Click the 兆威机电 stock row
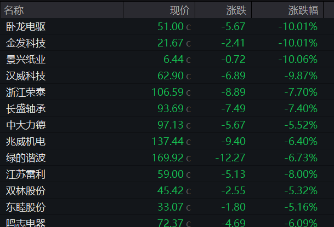The height and width of the screenshot is (227, 334). (26, 141)
